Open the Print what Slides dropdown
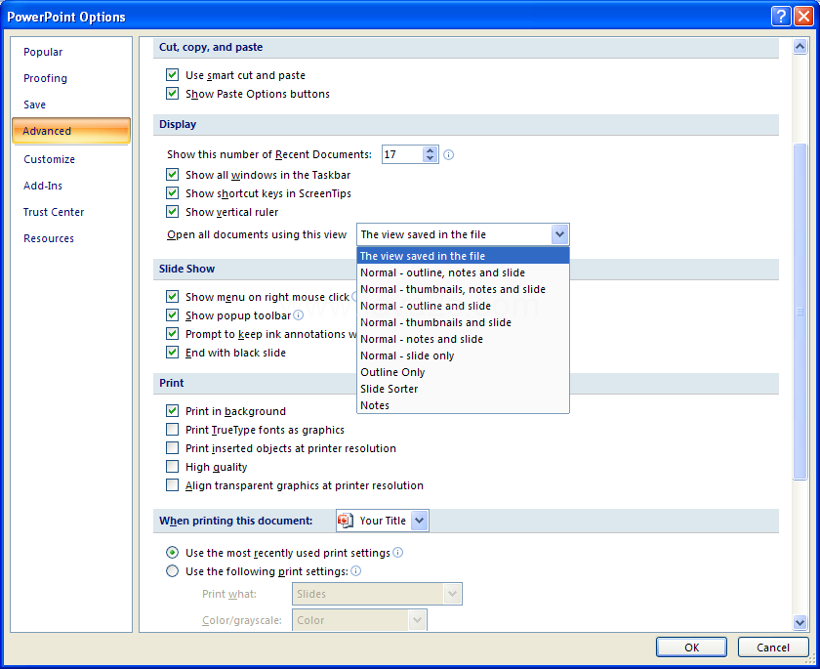This screenshot has width=820, height=669. coord(452,594)
